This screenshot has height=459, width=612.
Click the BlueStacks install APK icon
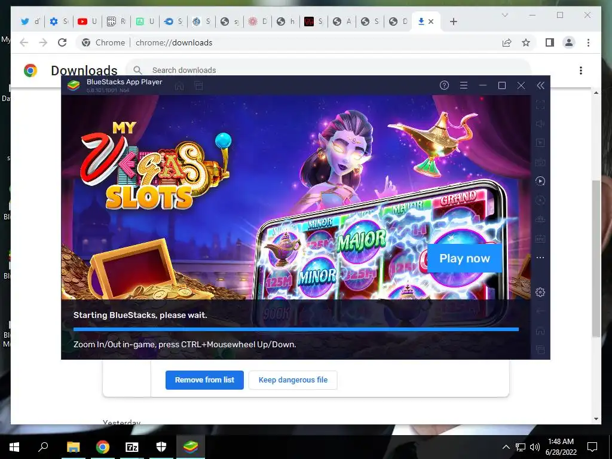pos(540,238)
